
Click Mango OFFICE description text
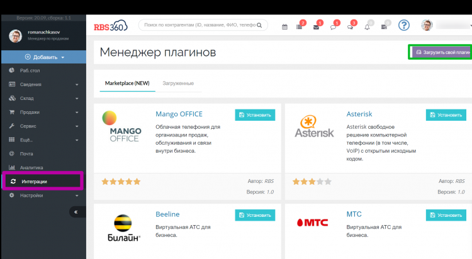coord(188,139)
